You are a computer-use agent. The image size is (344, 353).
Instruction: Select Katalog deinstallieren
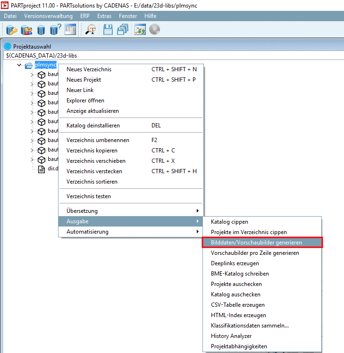click(x=131, y=126)
